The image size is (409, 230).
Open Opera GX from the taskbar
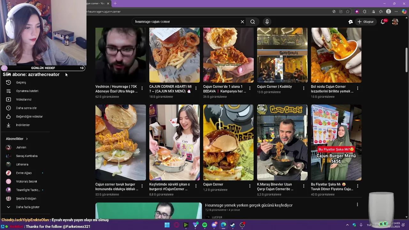coord(176,225)
